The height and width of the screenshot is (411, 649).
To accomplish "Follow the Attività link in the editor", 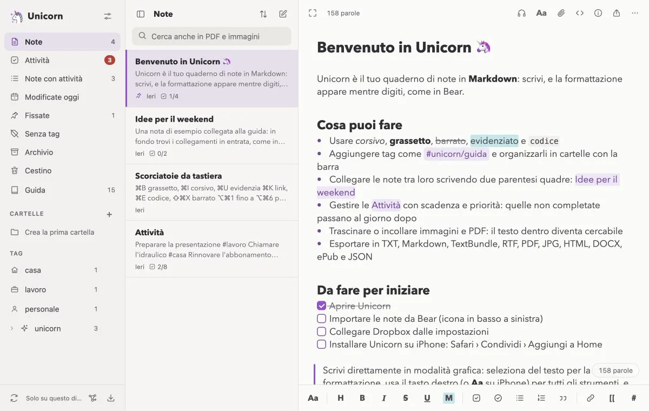I will (386, 205).
